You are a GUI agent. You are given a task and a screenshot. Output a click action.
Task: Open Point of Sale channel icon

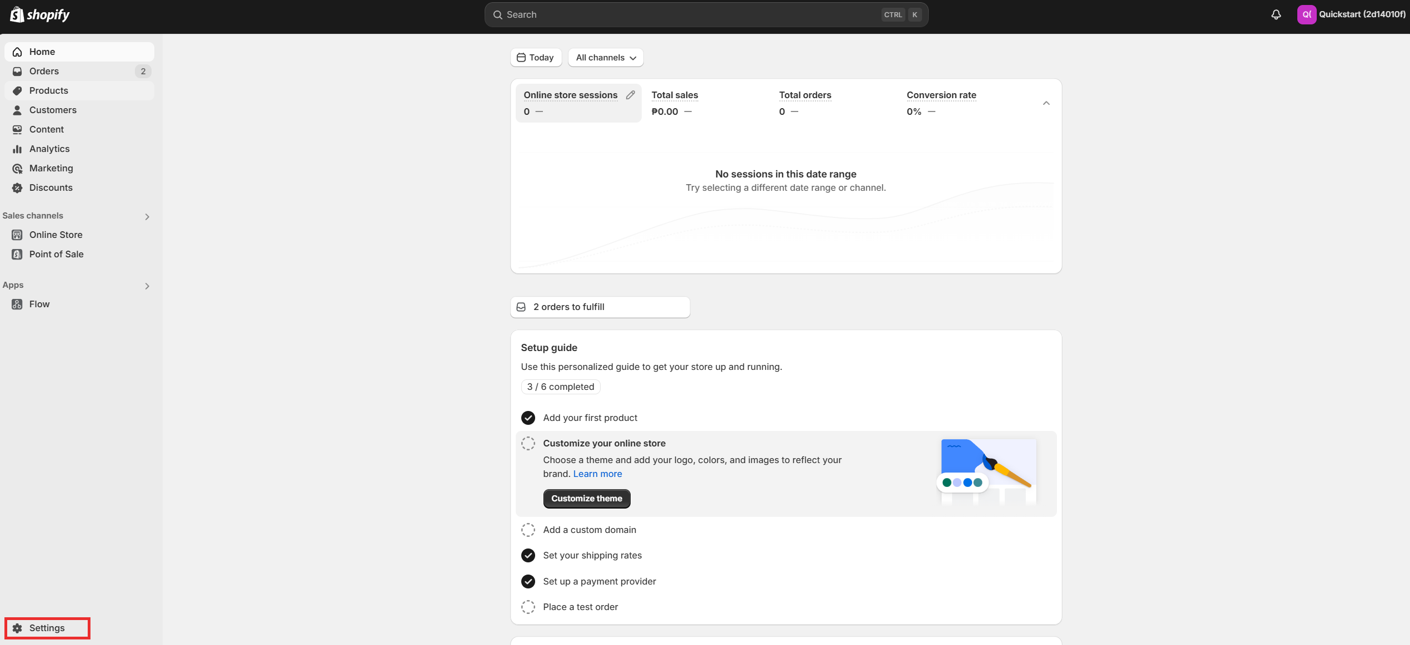point(17,254)
